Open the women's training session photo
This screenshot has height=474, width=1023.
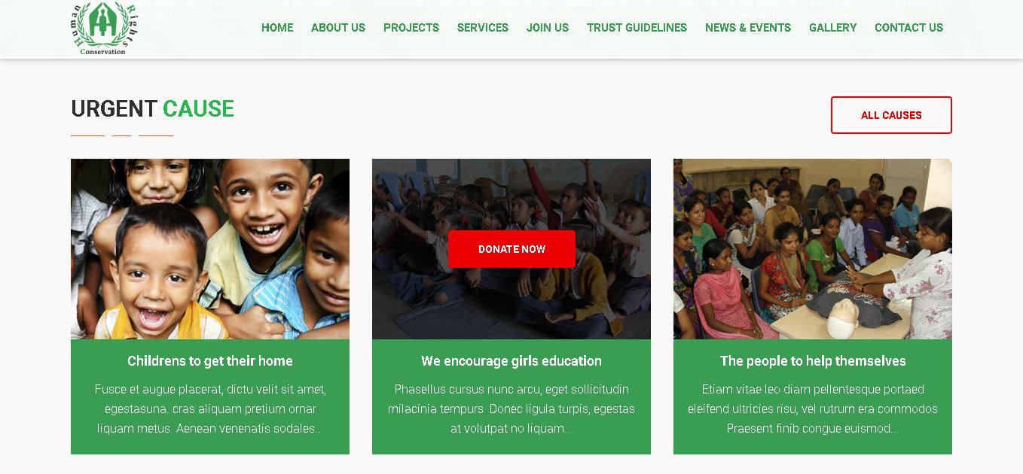(x=813, y=249)
